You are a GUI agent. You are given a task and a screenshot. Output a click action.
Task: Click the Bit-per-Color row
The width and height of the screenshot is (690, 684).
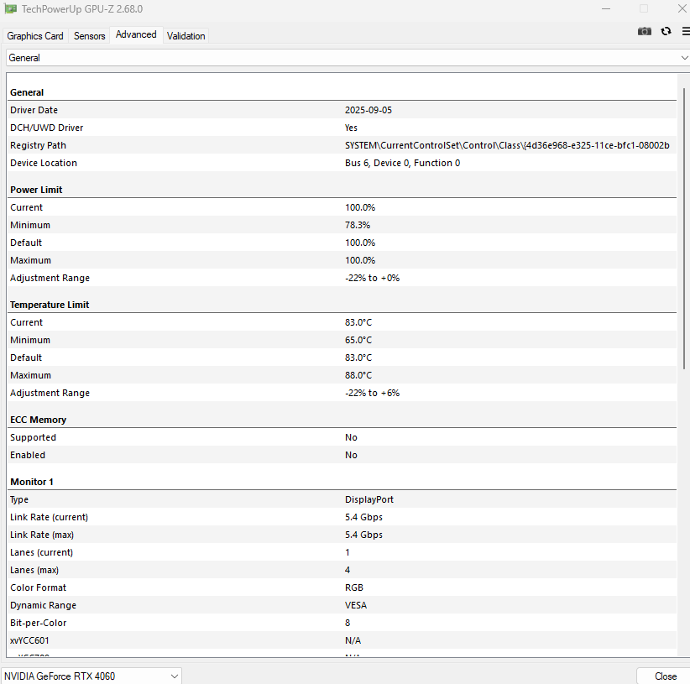click(342, 623)
